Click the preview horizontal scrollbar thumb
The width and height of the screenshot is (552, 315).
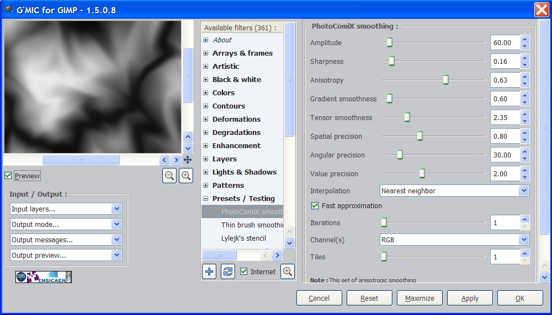pyautogui.click(x=81, y=160)
